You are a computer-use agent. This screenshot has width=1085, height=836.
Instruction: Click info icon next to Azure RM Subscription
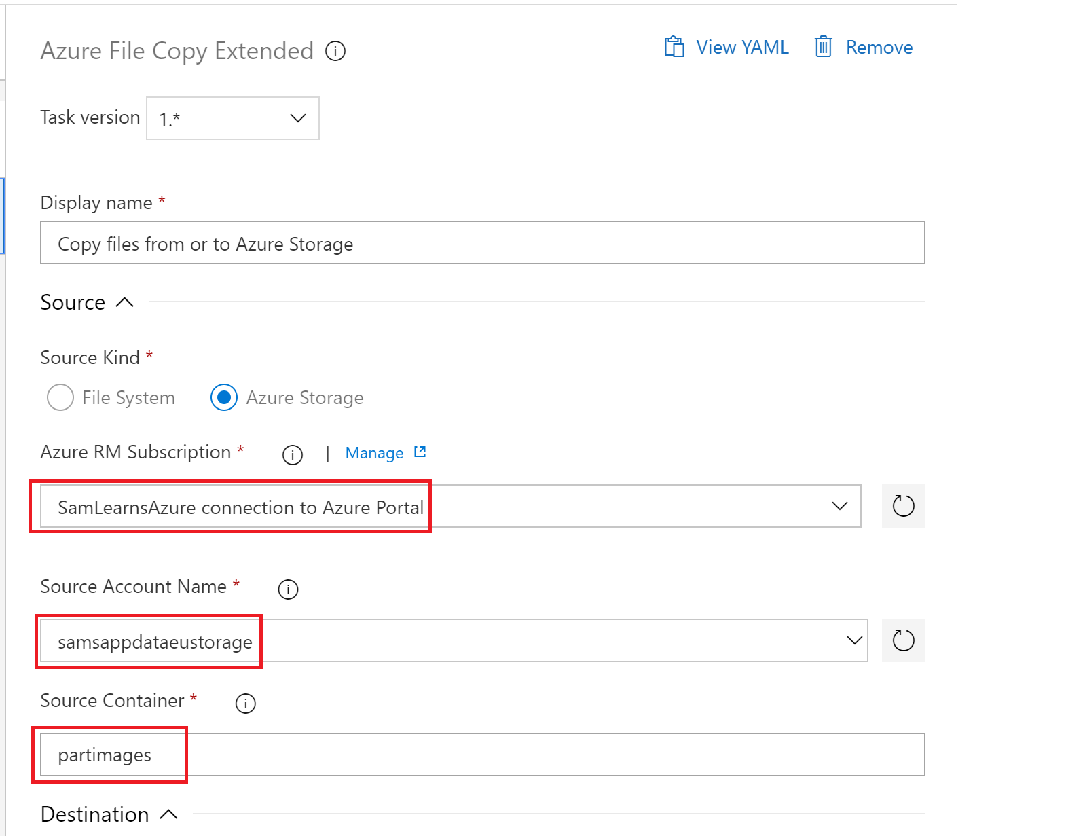coord(293,454)
